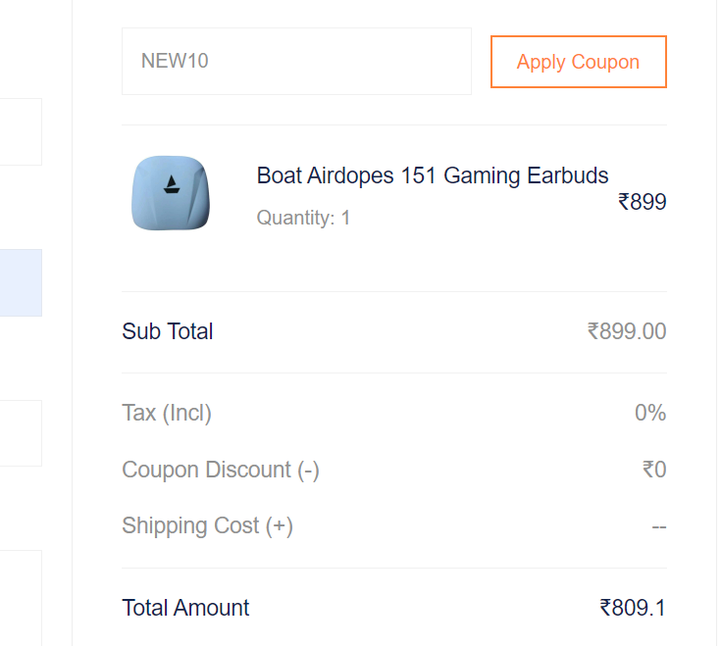Click the Apply Coupon button

pyautogui.click(x=579, y=62)
